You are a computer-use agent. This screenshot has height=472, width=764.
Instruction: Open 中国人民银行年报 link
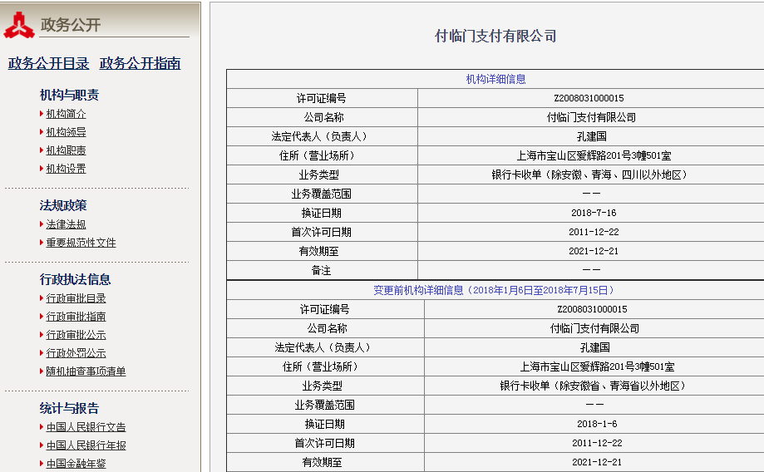coord(86,445)
